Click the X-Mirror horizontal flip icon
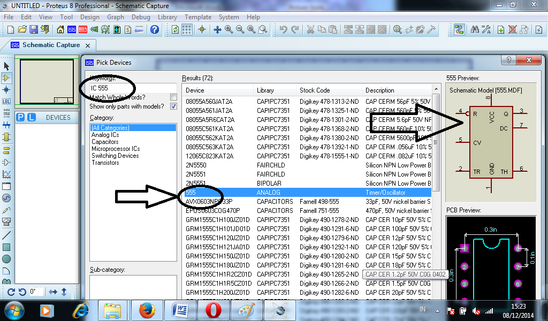 (x=53, y=292)
